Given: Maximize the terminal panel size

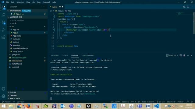Looking at the screenshot, I should point(188,55).
